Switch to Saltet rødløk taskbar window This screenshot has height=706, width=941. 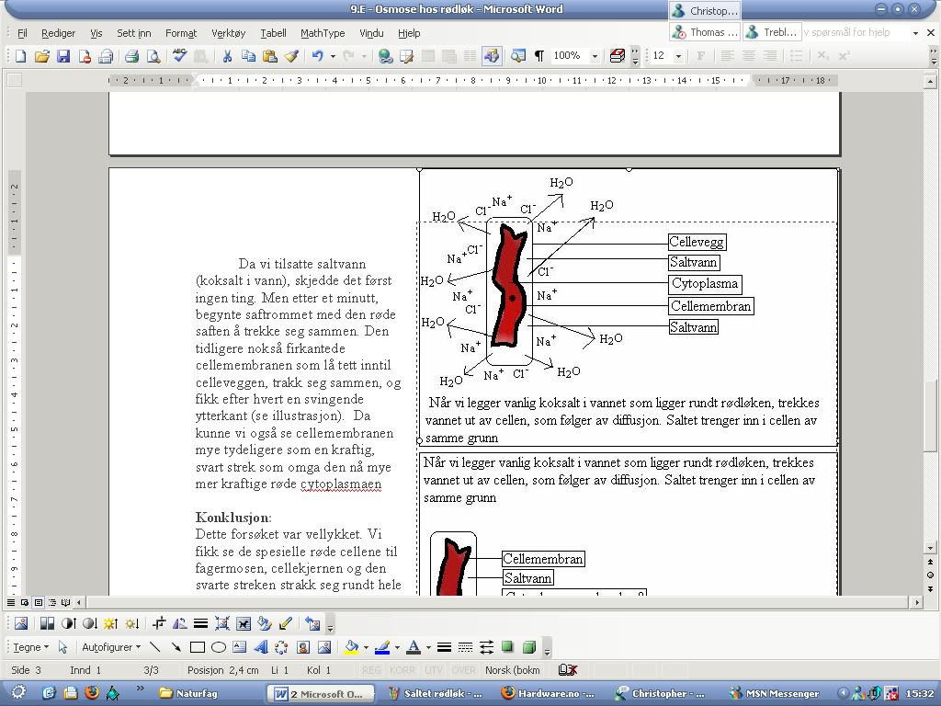(x=436, y=693)
